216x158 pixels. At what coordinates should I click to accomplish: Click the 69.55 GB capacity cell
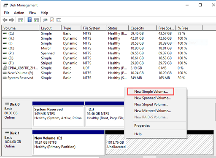pos(137,53)
